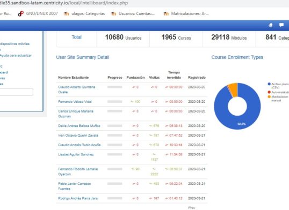The image size is (289, 210).
Task: Open the 'dispositivos móviles' sidebar link
Action: click(15, 44)
